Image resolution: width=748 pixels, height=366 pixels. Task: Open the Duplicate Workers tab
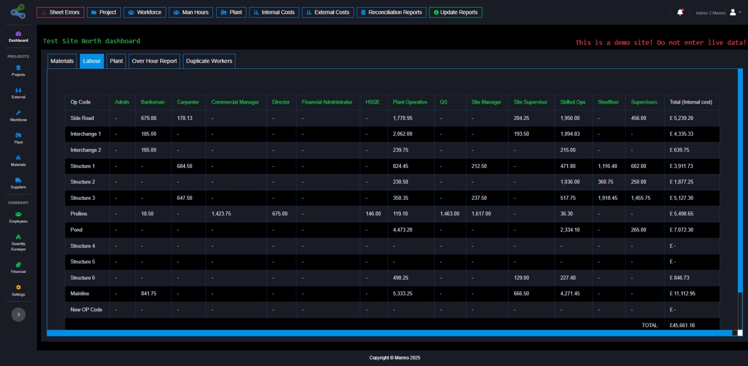pos(209,61)
